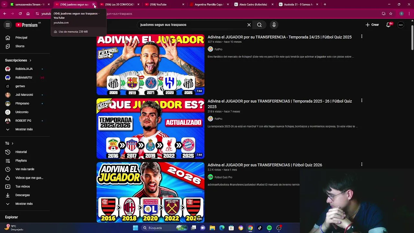Click the Crear button

point(372,25)
